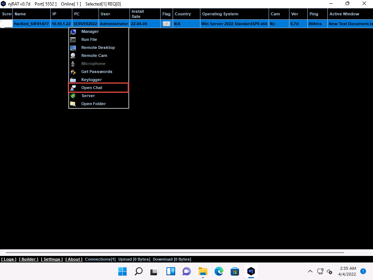373x280 pixels.
Task: Open the Logs link at the bottom
Action: [9, 259]
